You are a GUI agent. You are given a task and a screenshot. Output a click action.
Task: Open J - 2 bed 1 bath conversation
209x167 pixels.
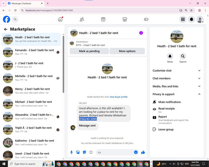[31, 65]
